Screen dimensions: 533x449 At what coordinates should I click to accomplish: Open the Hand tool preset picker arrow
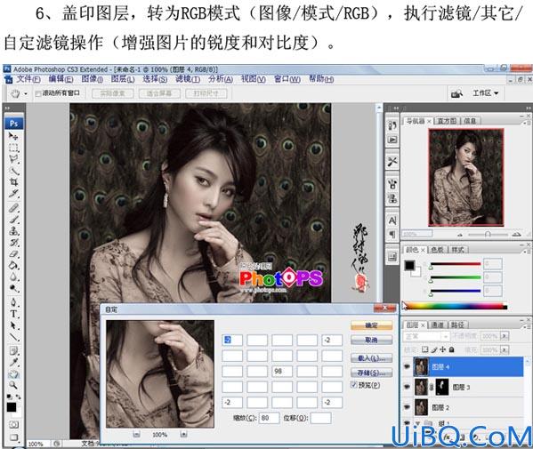pyautogui.click(x=26, y=93)
